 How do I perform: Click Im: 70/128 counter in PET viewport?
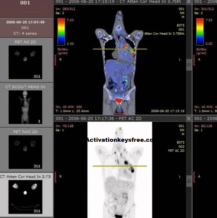(x=64, y=126)
